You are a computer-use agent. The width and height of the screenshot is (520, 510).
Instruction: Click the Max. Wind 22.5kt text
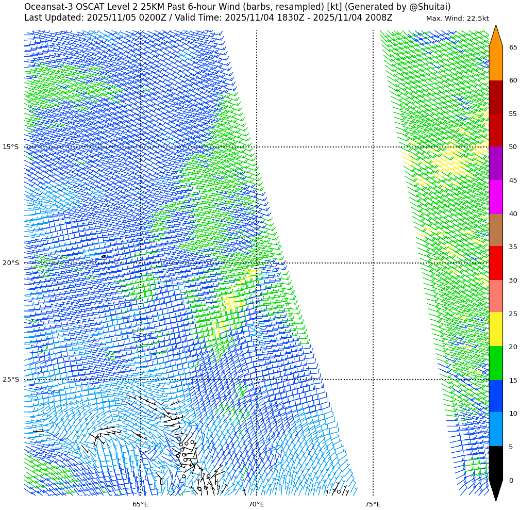[x=457, y=19]
